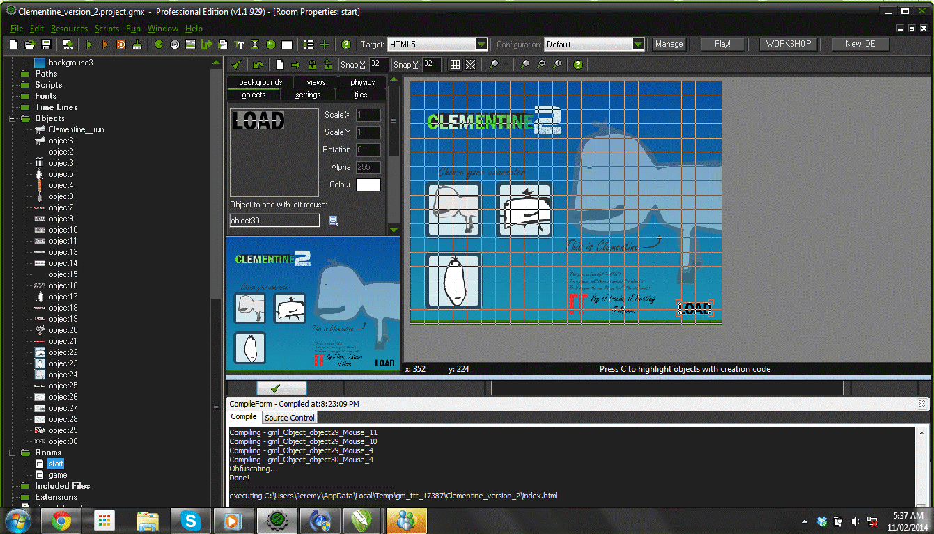Open the room editor help icon

click(578, 64)
